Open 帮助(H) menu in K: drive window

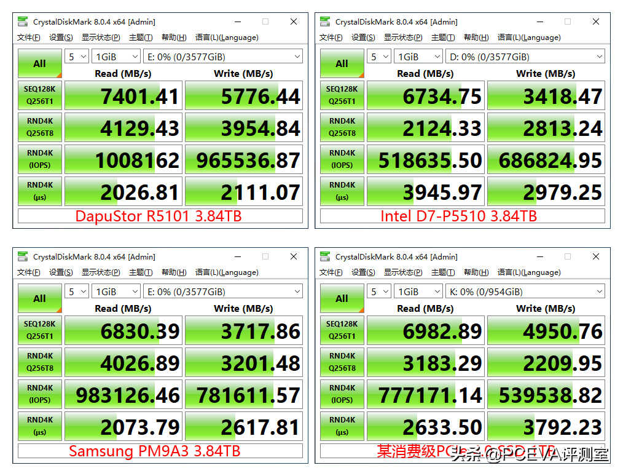point(476,272)
